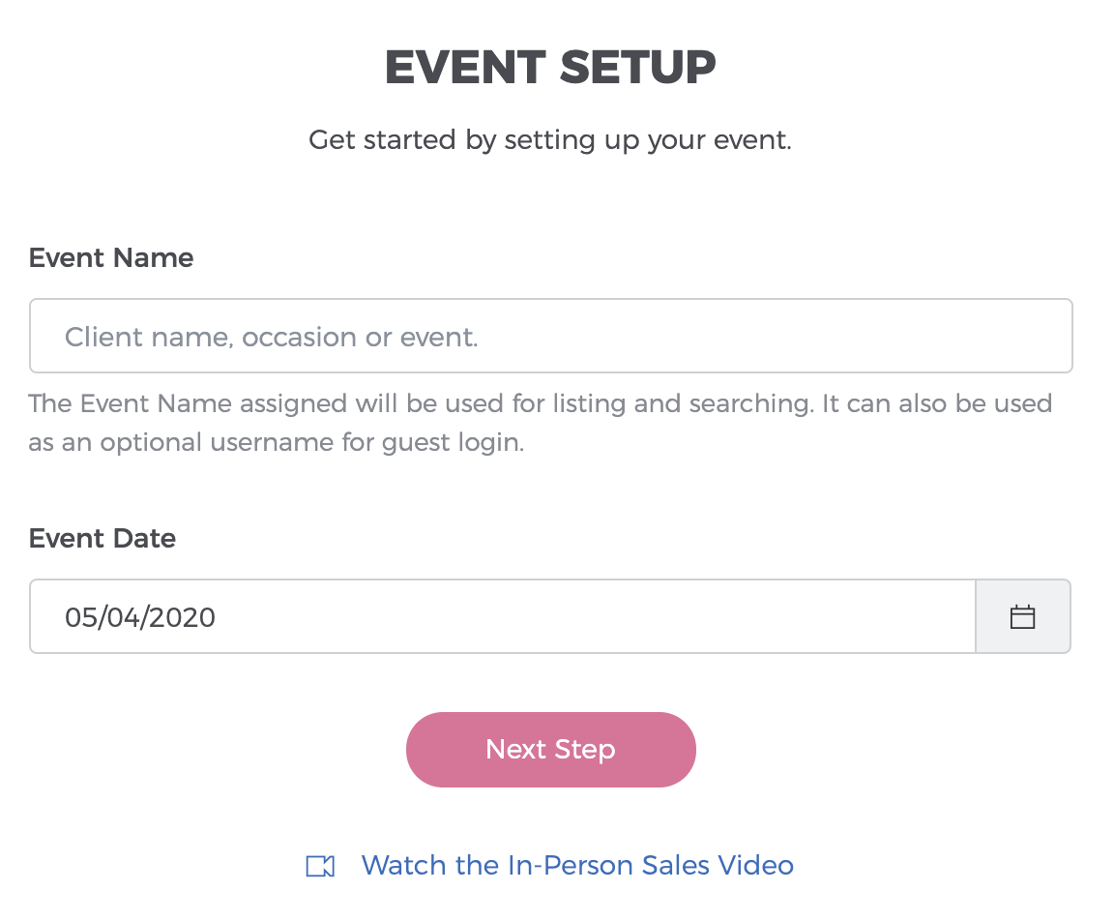Screen dimensions: 1114x921
Task: Click into the Event Date field
Action: pos(502,616)
